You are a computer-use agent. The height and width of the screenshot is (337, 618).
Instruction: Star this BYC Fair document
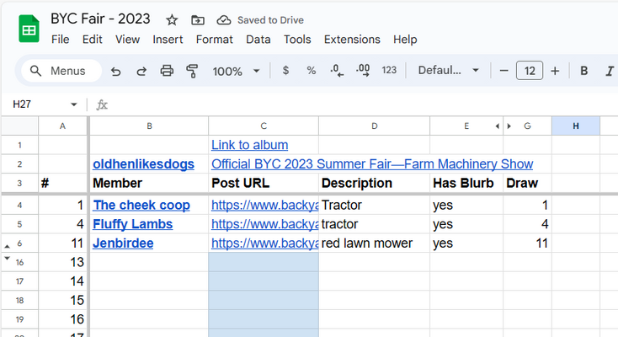[172, 19]
